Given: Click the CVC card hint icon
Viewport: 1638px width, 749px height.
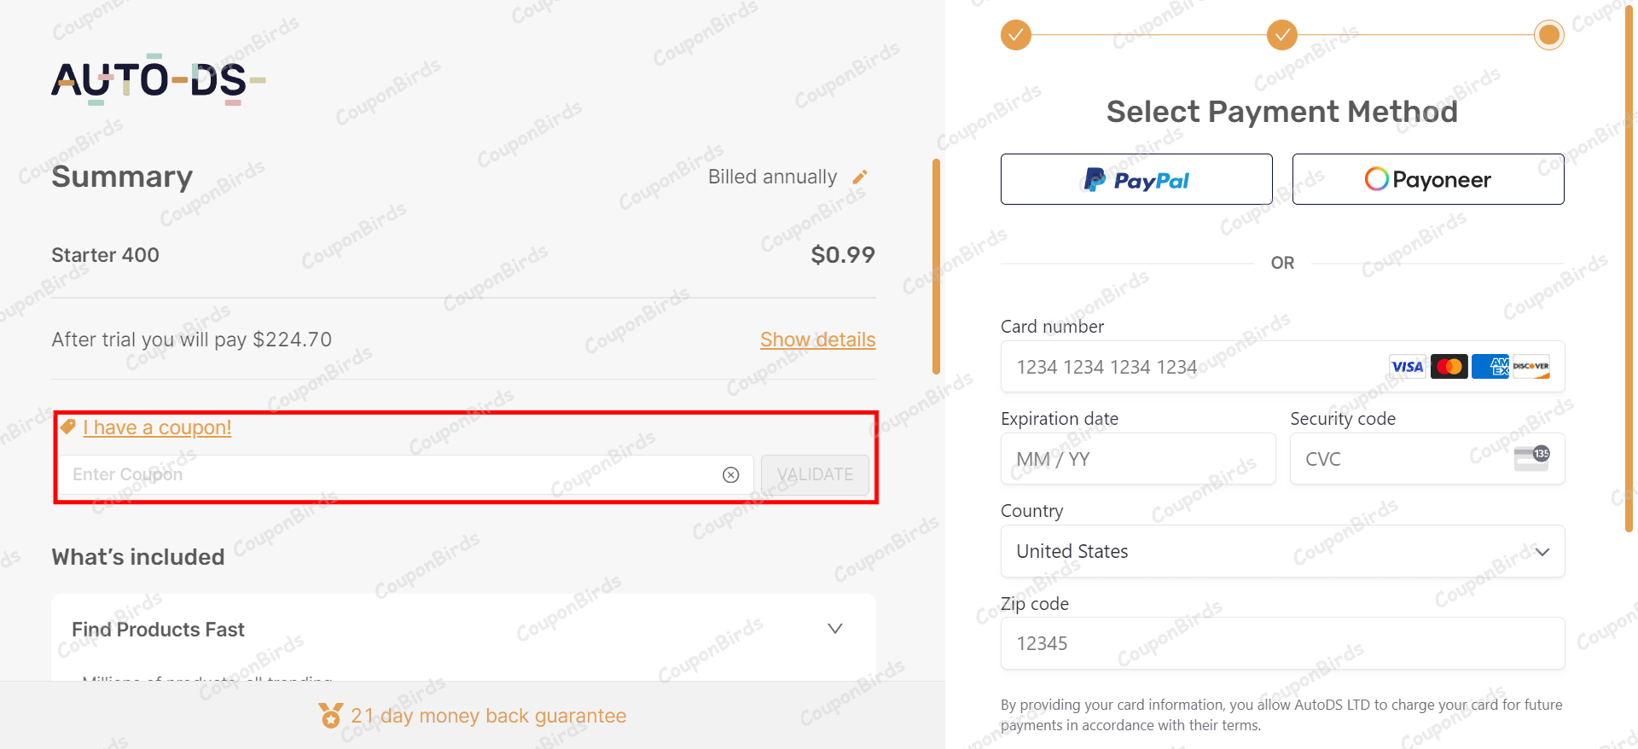Looking at the screenshot, I should click(x=1531, y=458).
